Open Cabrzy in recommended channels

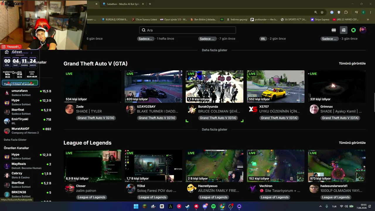[x=28, y=175]
